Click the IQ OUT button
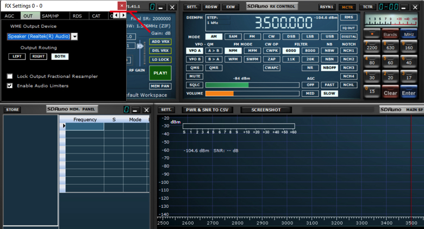The width and height of the screenshot is (424, 229). (x=349, y=28)
